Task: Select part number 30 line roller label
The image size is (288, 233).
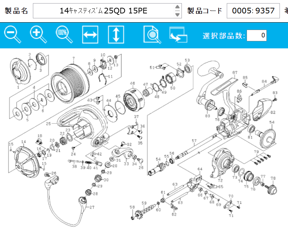Action: coord(106,180)
